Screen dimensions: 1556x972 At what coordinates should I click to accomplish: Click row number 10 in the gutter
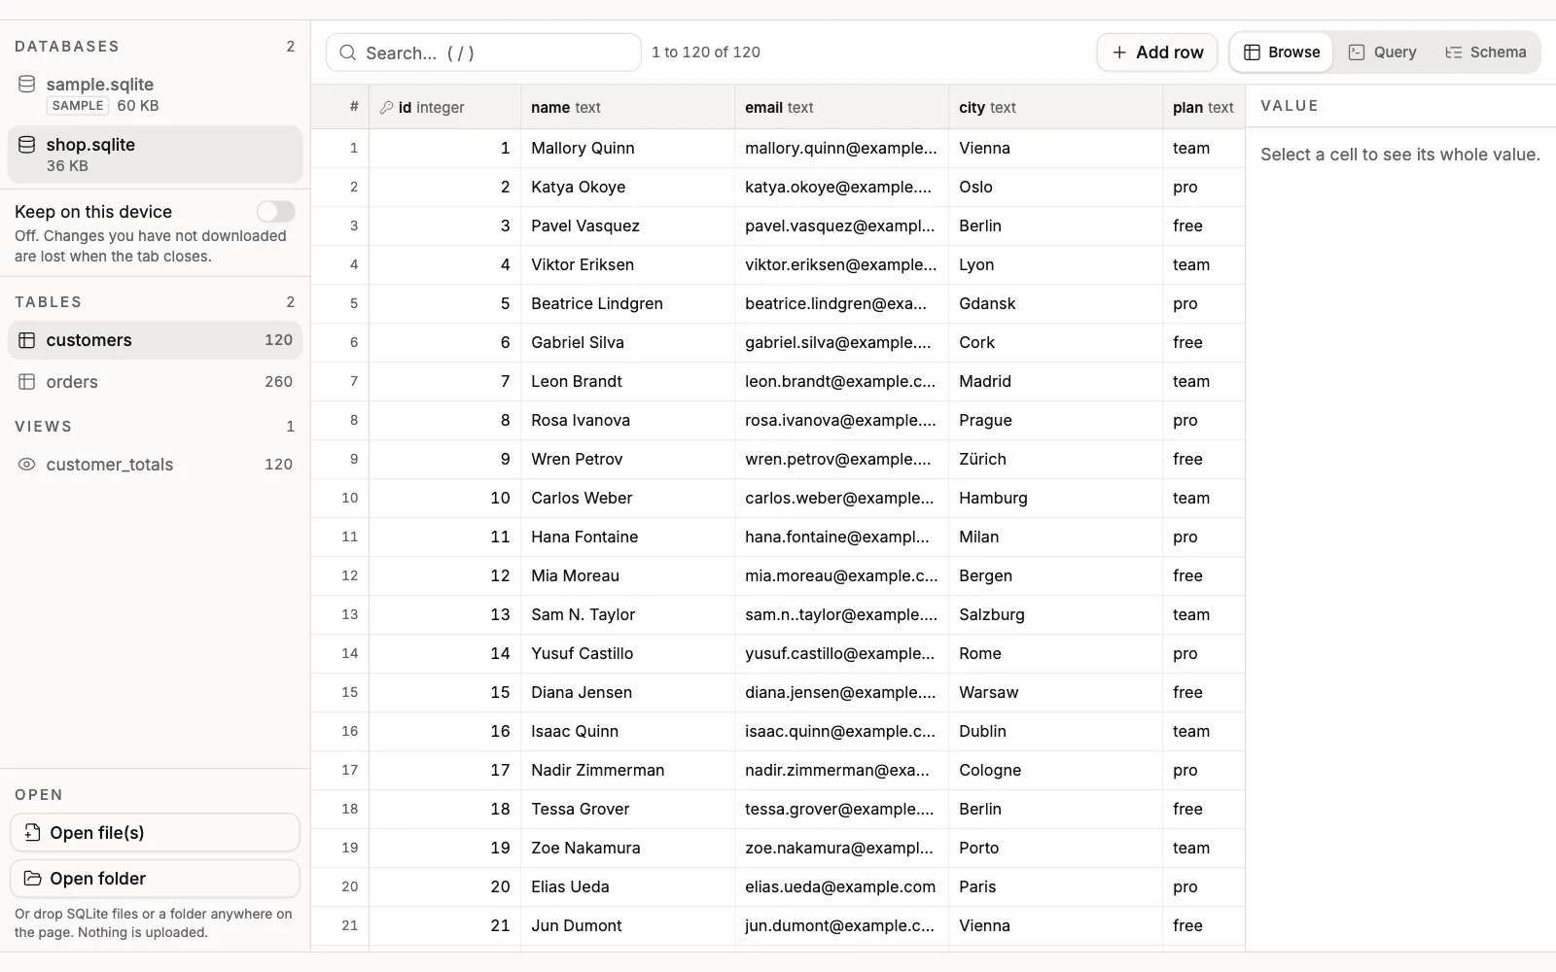pyautogui.click(x=340, y=499)
